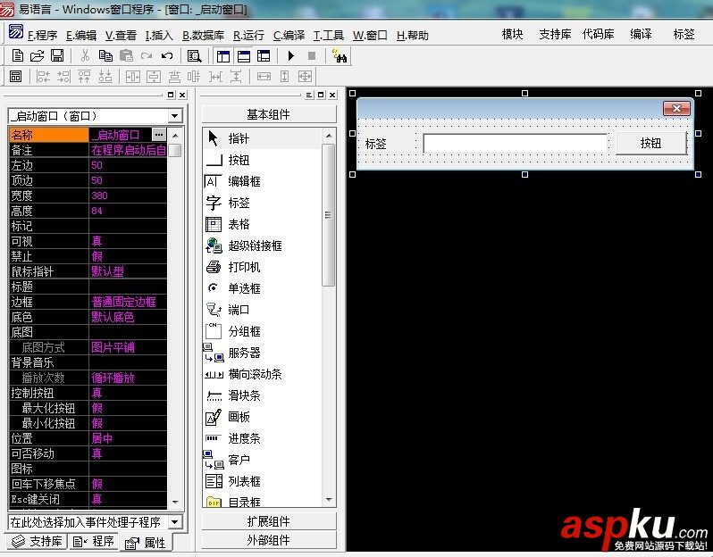Select the 分组框 component
Viewport: 713px width, 557px height.
pyautogui.click(x=263, y=331)
